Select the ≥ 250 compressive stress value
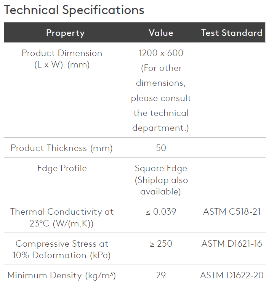 pos(161,244)
